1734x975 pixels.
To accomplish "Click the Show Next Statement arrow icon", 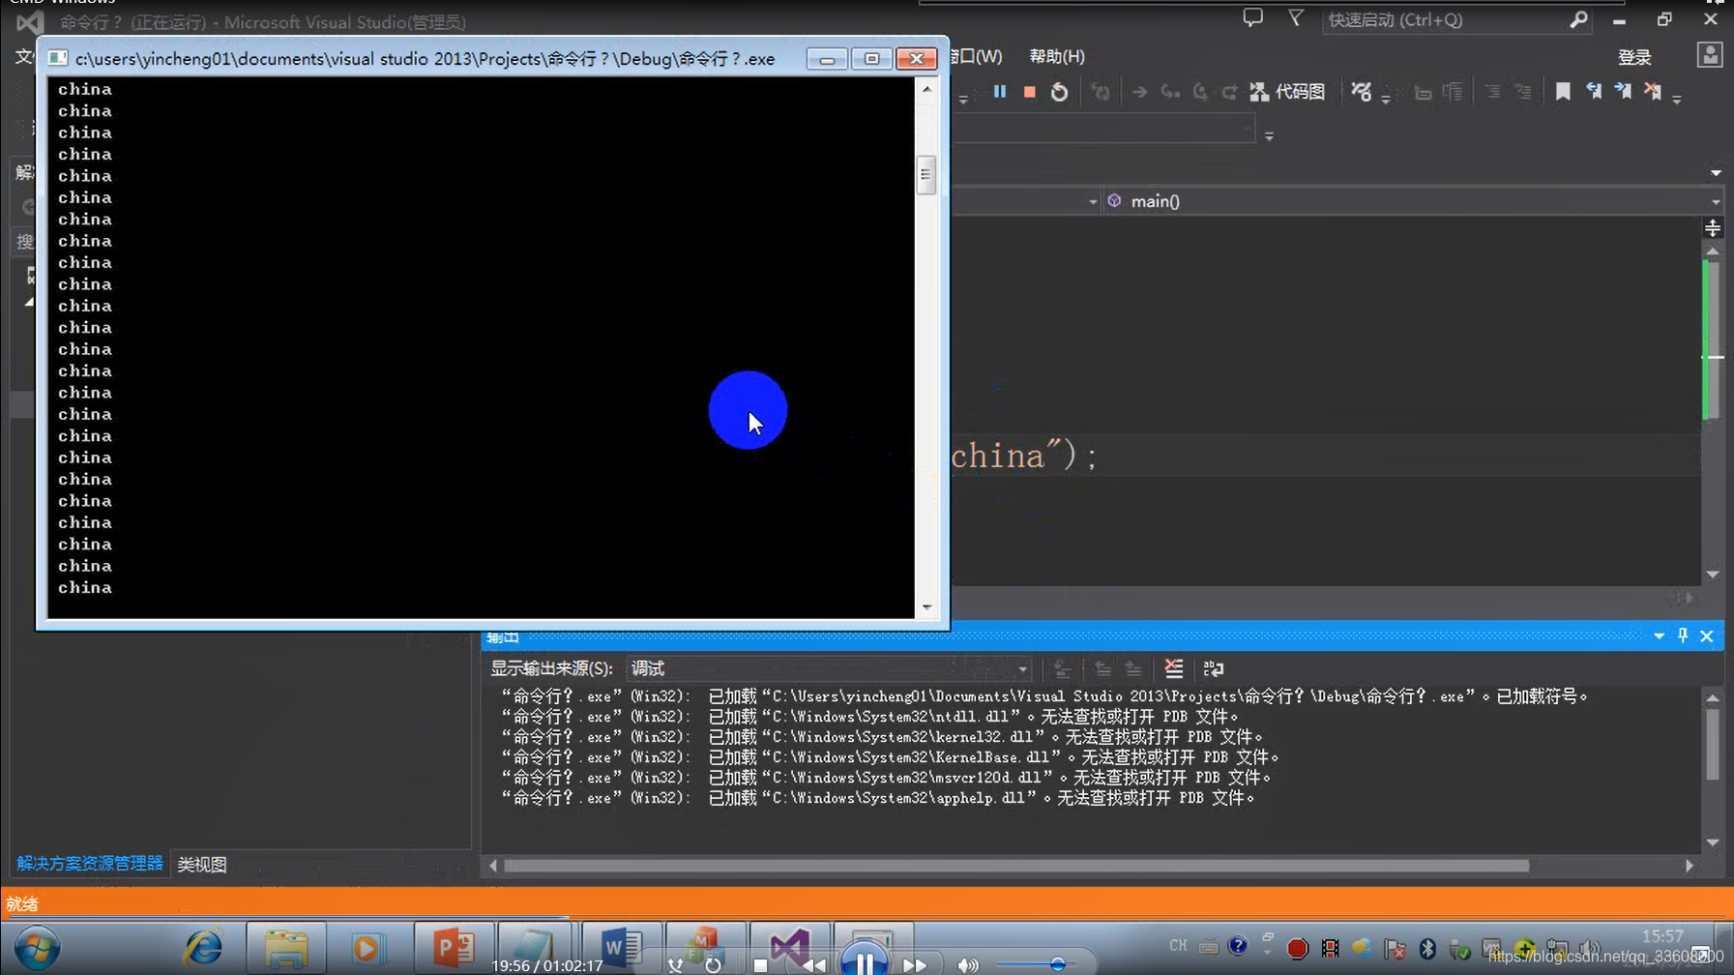I will (x=1139, y=92).
